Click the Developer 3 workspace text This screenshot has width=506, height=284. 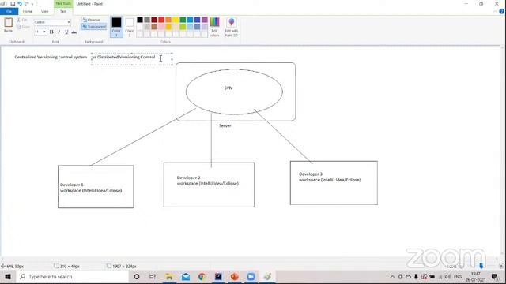(330, 177)
